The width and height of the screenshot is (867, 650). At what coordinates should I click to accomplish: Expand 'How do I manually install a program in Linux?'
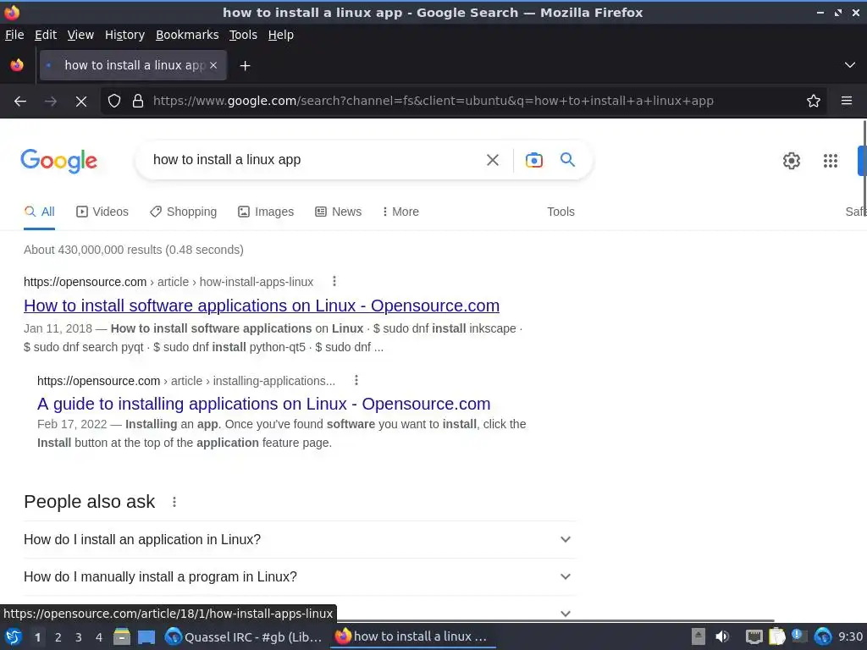click(x=299, y=576)
